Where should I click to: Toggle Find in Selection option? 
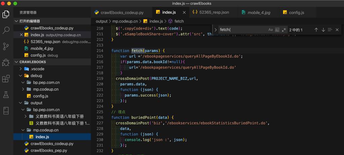[x=330, y=30]
